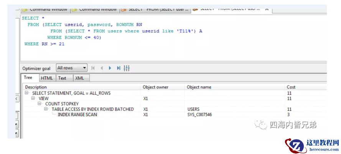Viewport: 341px width, 154px height.
Task: Go to next operation in plan
Action: (110, 68)
